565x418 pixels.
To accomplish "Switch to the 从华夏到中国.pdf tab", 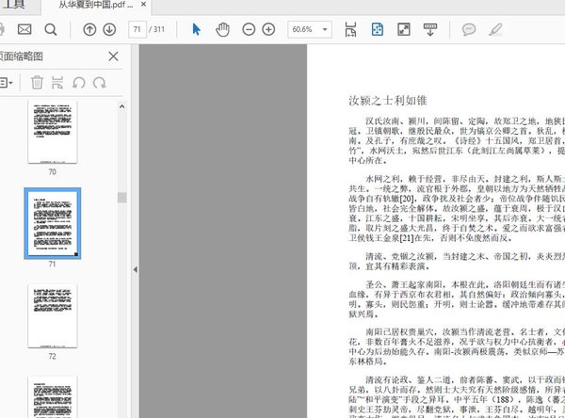I will tap(95, 5).
